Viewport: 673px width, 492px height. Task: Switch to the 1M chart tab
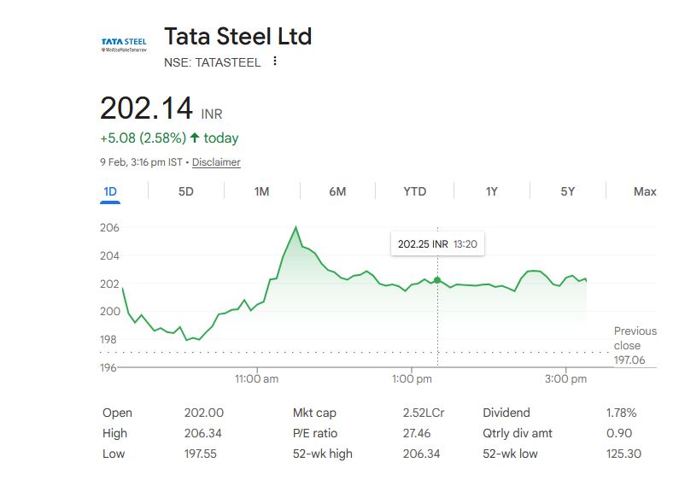tap(262, 191)
